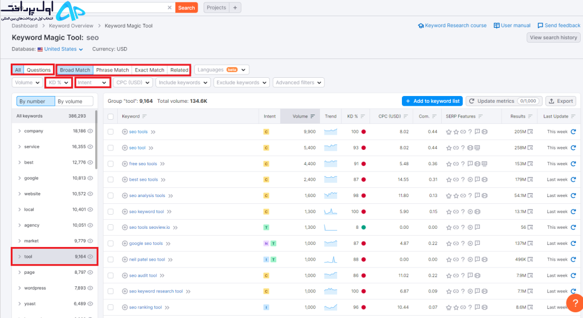Toggle eye icon for company group
The width and height of the screenshot is (583, 318).
click(x=90, y=131)
